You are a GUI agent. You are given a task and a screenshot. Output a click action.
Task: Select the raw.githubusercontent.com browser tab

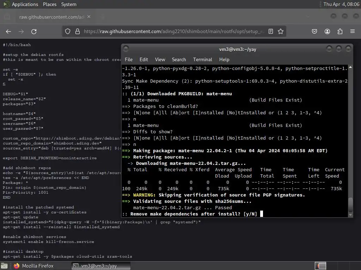52,17
